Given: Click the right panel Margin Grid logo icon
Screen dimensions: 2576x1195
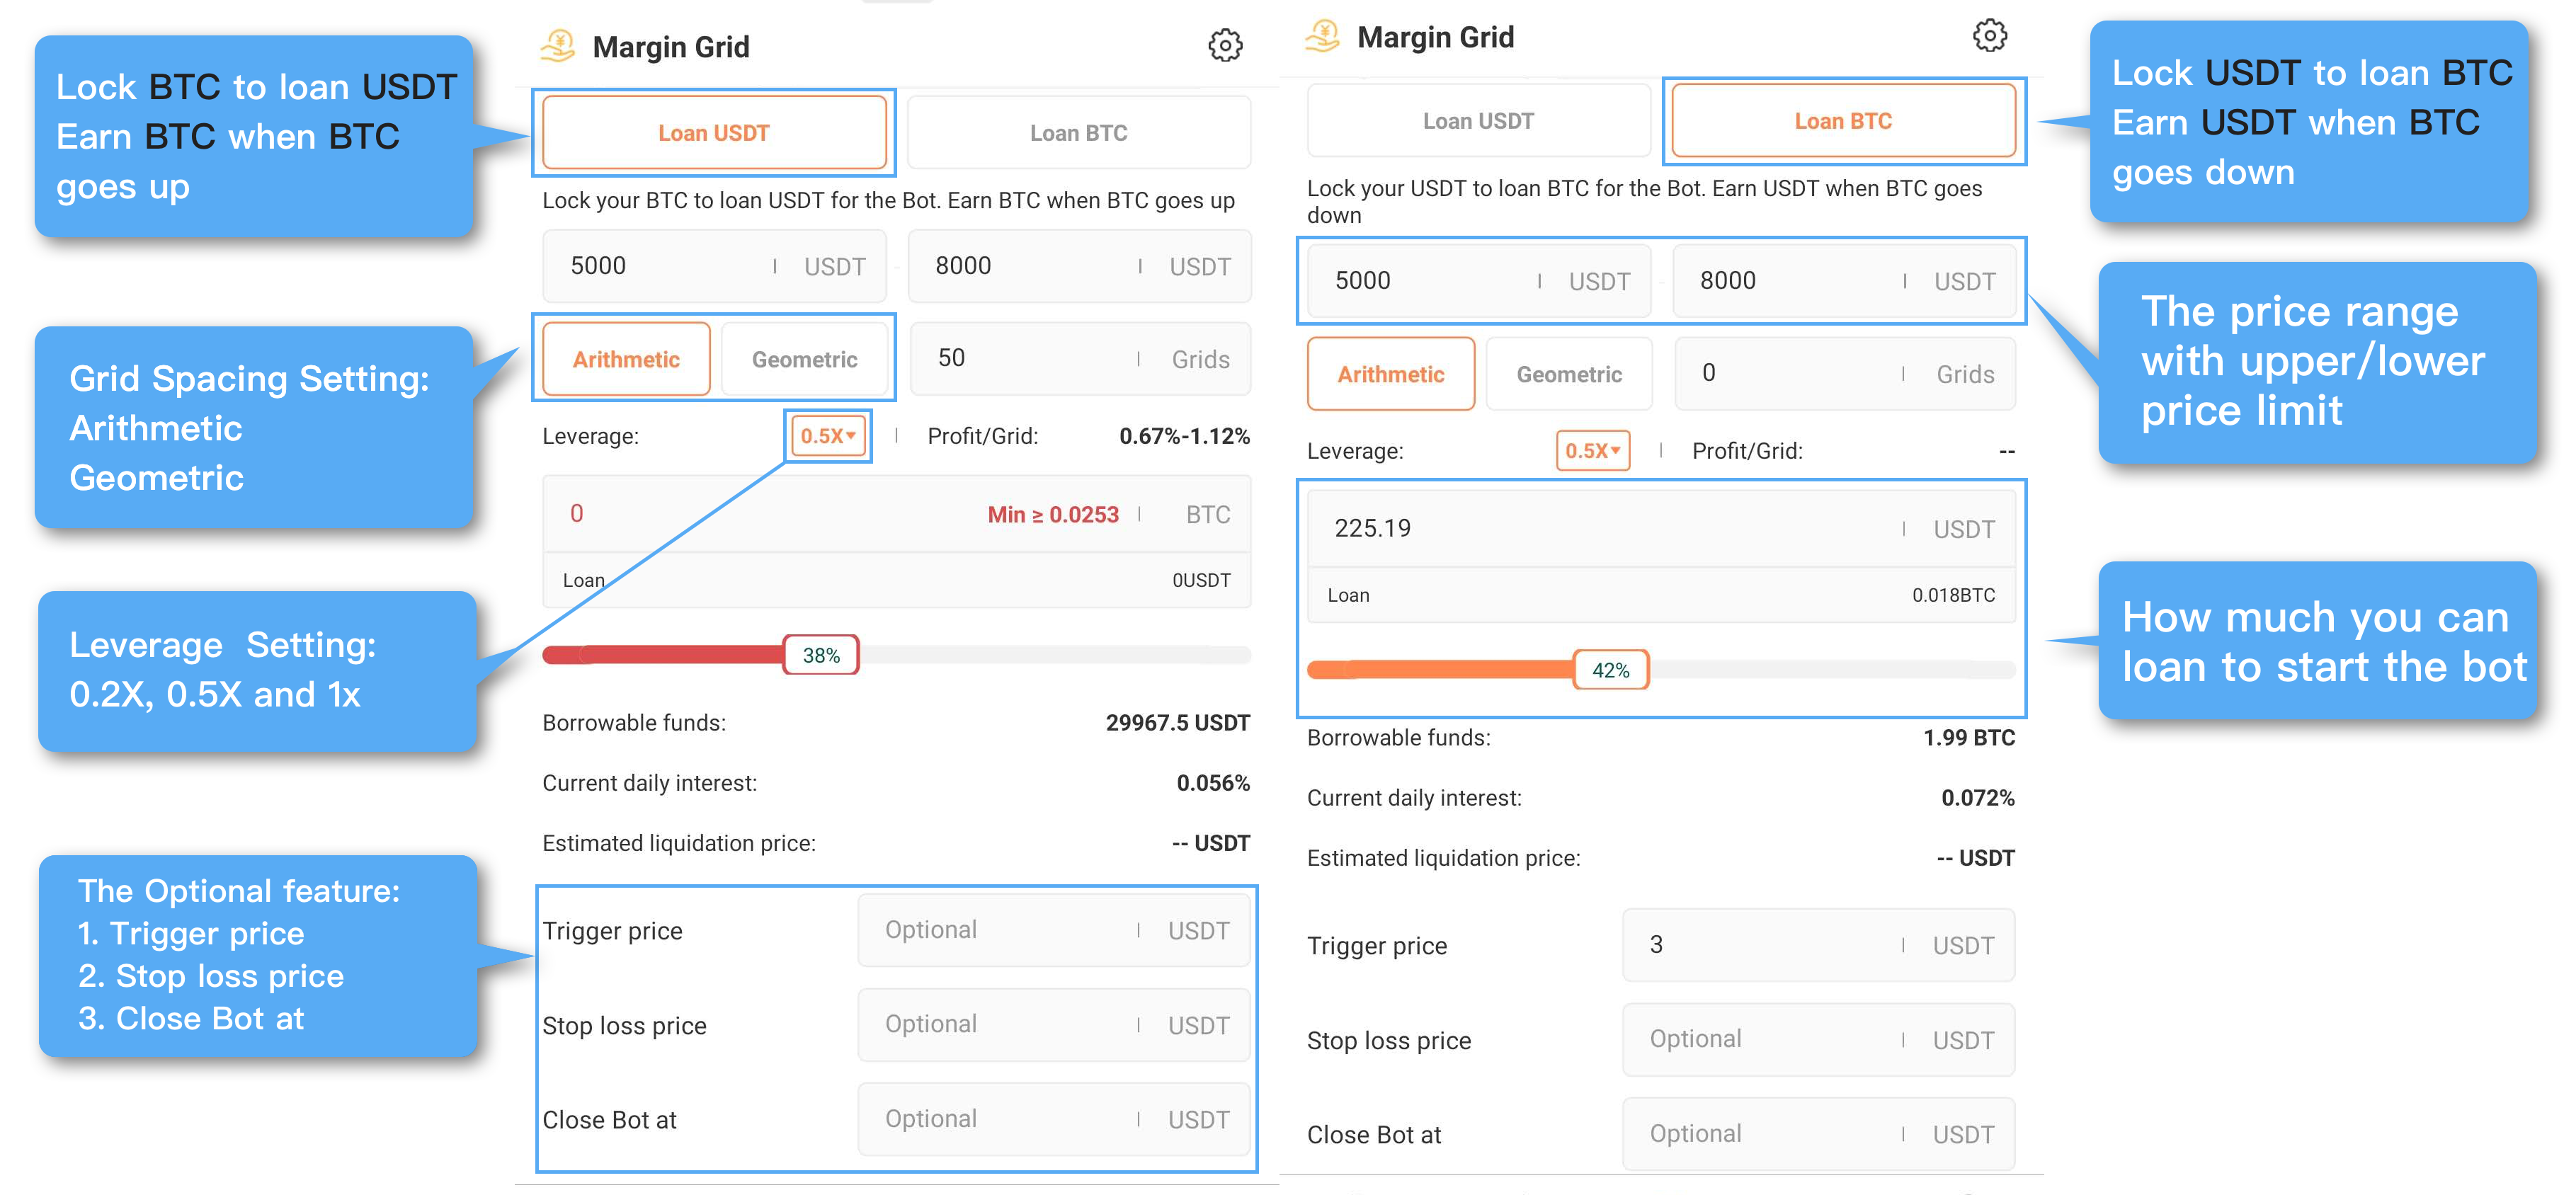Looking at the screenshot, I should (x=1323, y=36).
